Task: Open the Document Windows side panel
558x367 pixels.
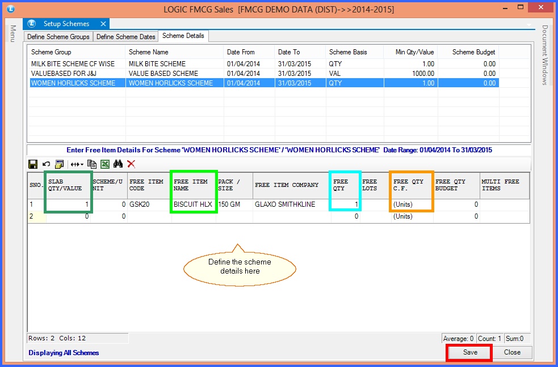Action: [544, 55]
